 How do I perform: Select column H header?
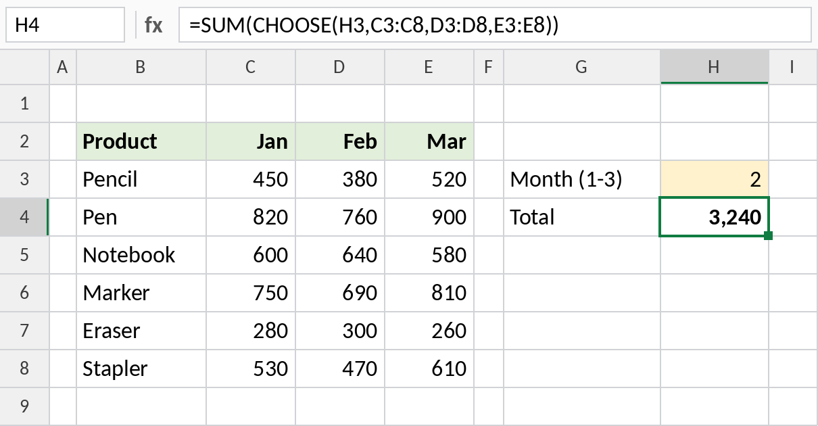(715, 66)
